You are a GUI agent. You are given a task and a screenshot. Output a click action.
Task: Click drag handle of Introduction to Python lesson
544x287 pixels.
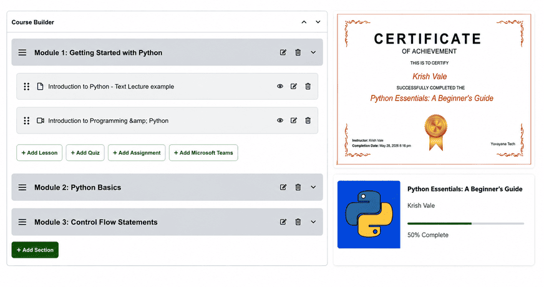tap(26, 87)
